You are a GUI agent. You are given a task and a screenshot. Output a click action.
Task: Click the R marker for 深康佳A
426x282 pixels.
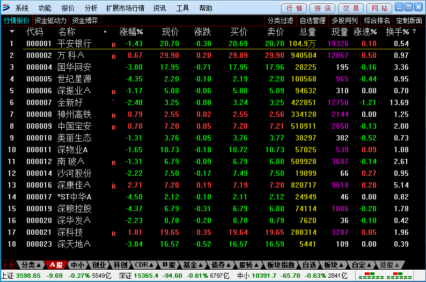[x=114, y=187]
